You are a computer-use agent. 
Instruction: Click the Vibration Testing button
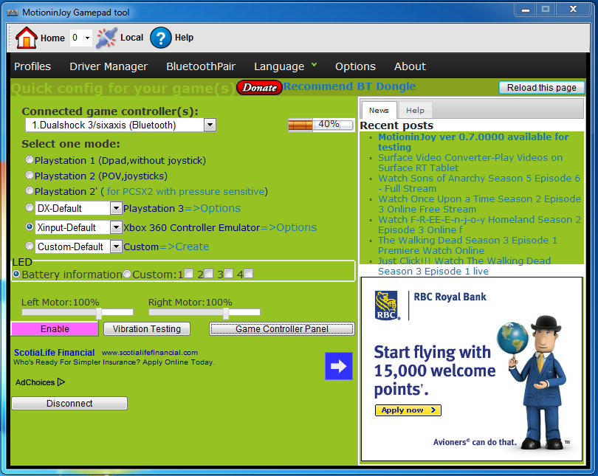coord(147,329)
